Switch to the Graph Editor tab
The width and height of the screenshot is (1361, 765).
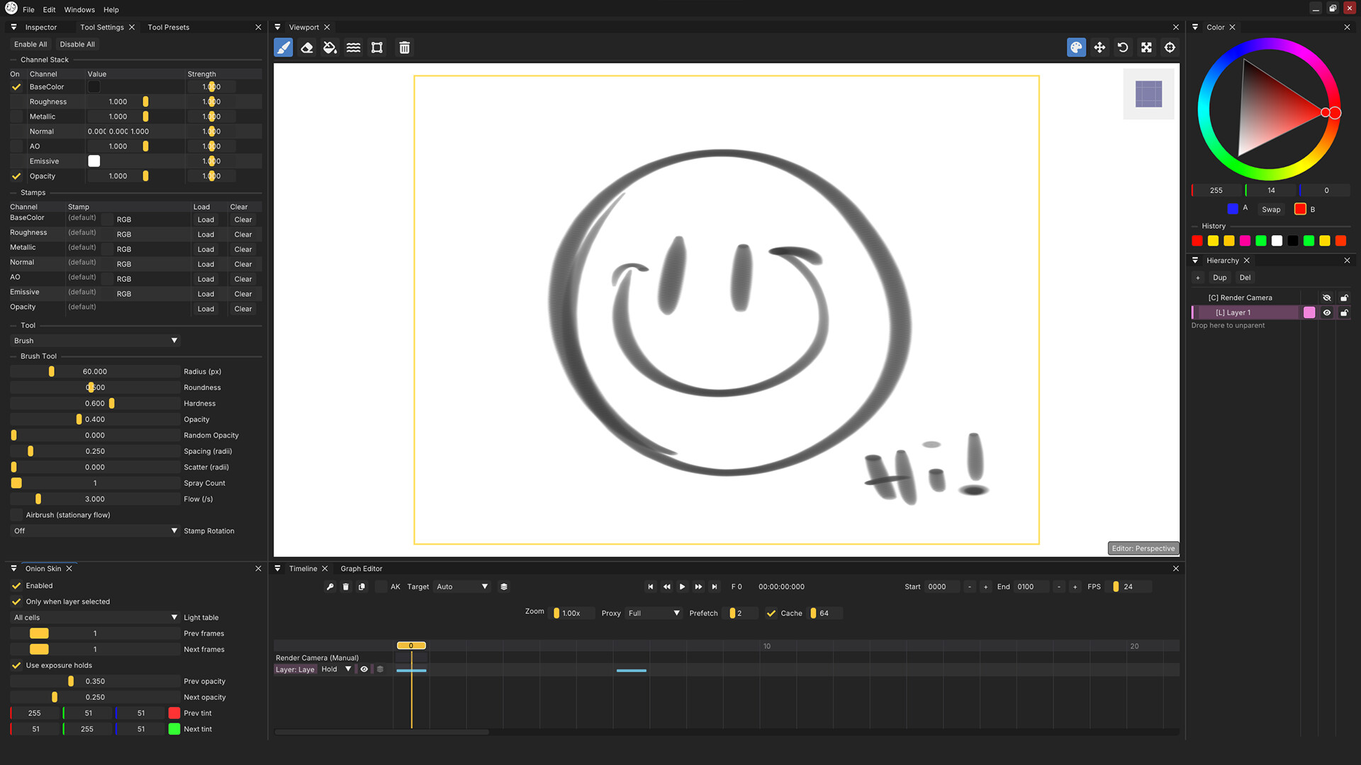pyautogui.click(x=362, y=568)
